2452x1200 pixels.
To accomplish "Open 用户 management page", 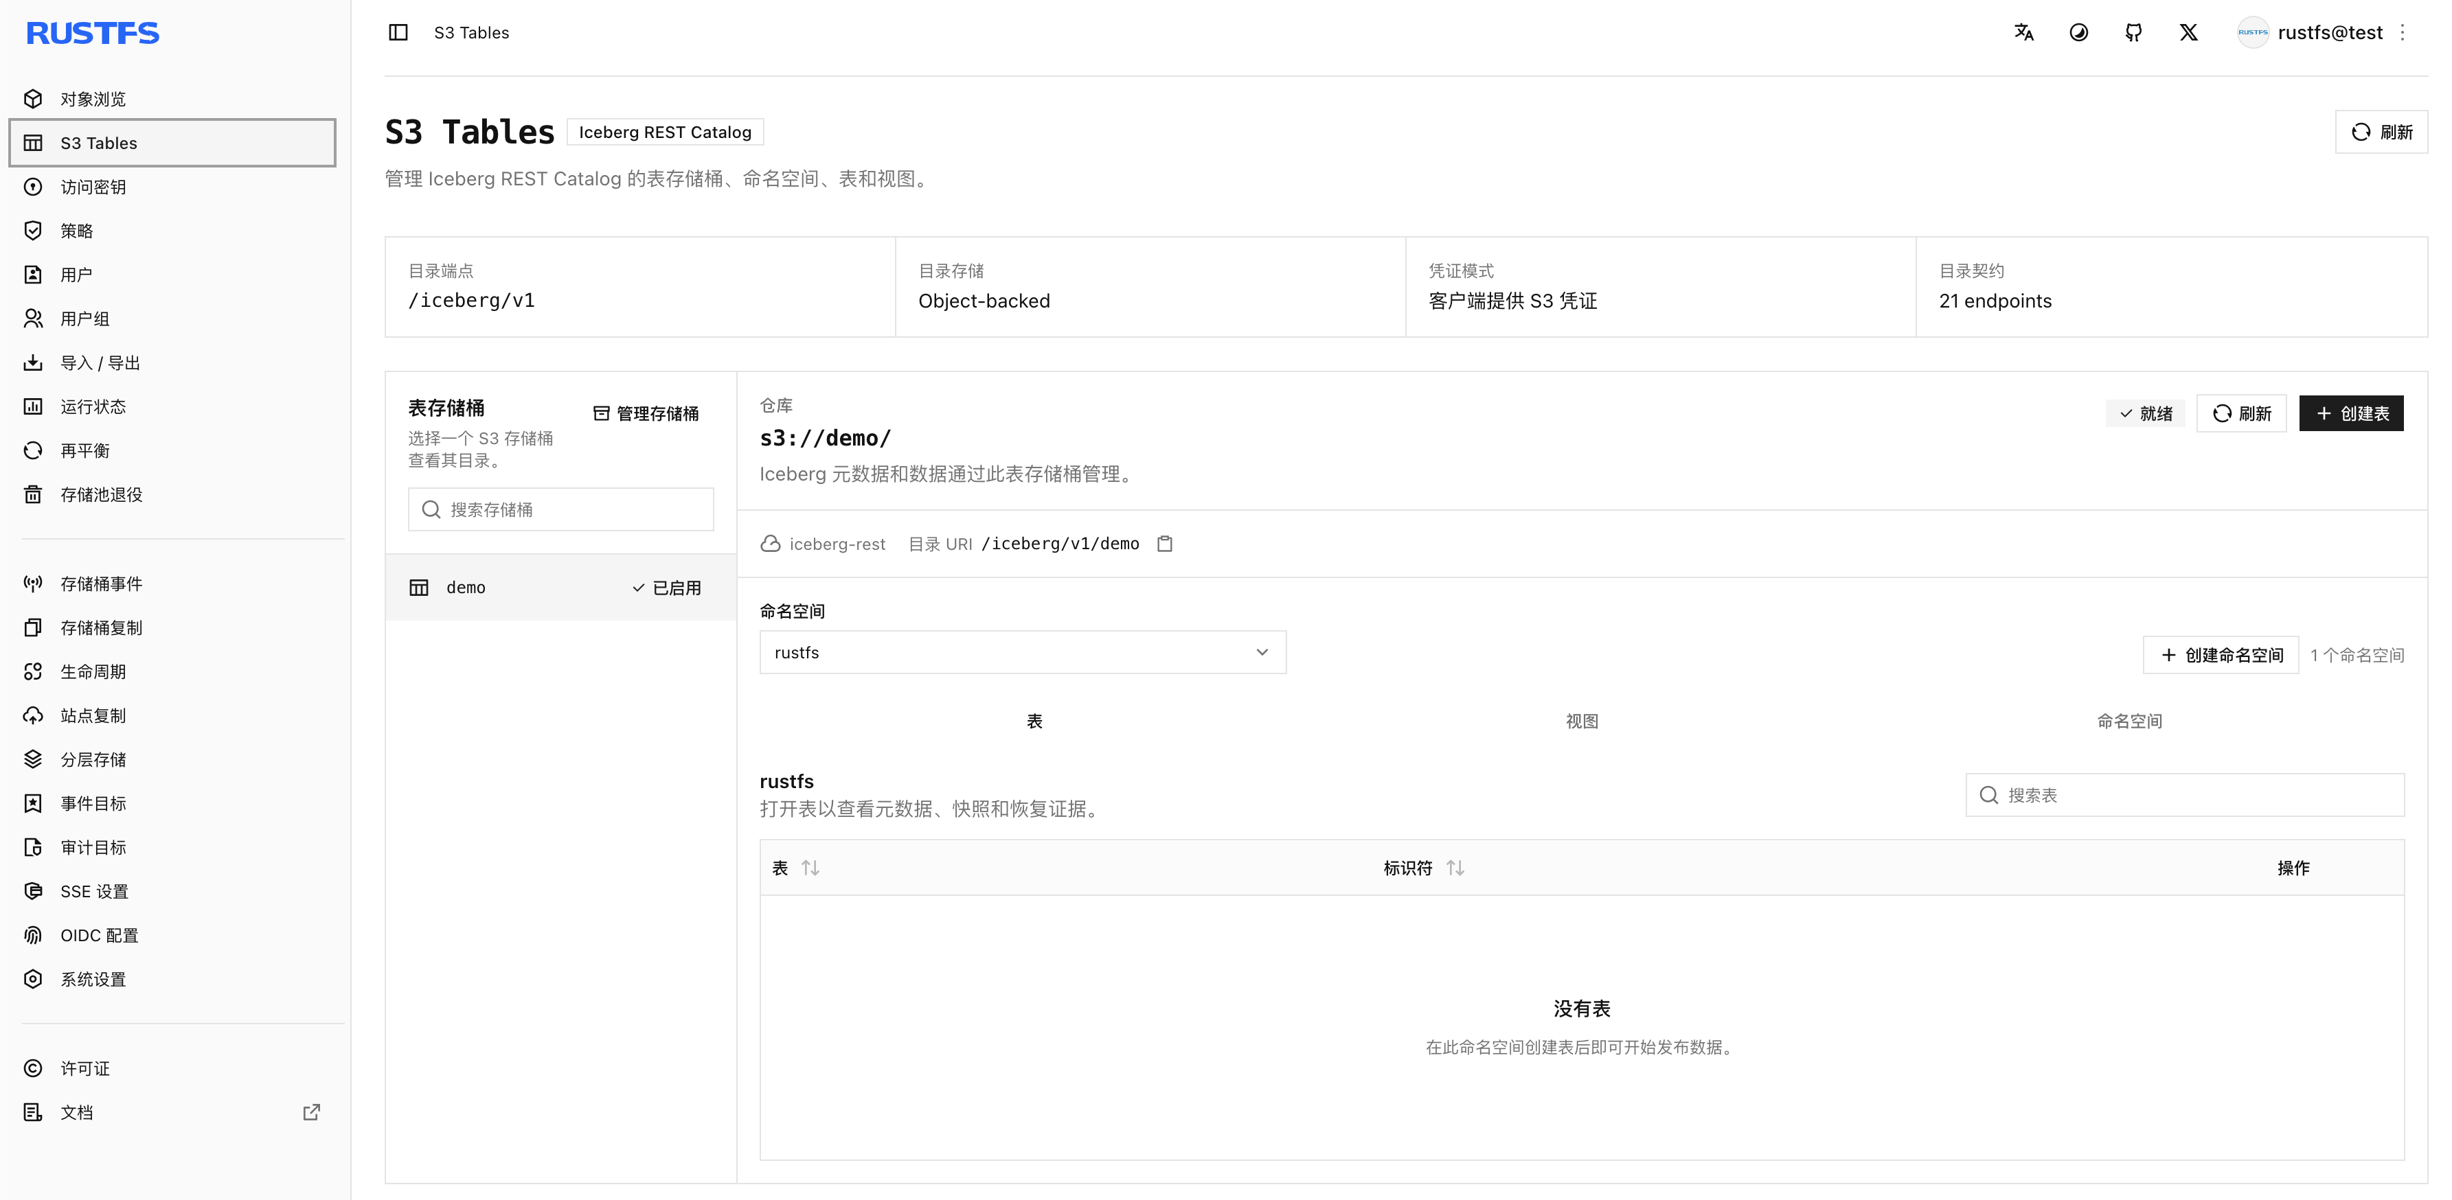I will 172,275.
